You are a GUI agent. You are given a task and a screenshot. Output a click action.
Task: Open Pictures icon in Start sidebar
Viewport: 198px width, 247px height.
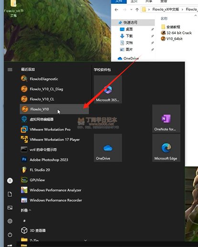coord(10,208)
